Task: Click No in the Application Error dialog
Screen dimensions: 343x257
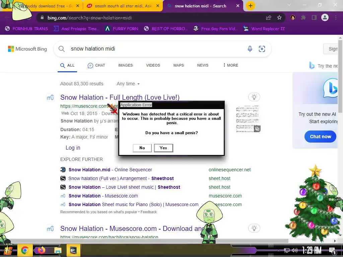Action: point(142,148)
